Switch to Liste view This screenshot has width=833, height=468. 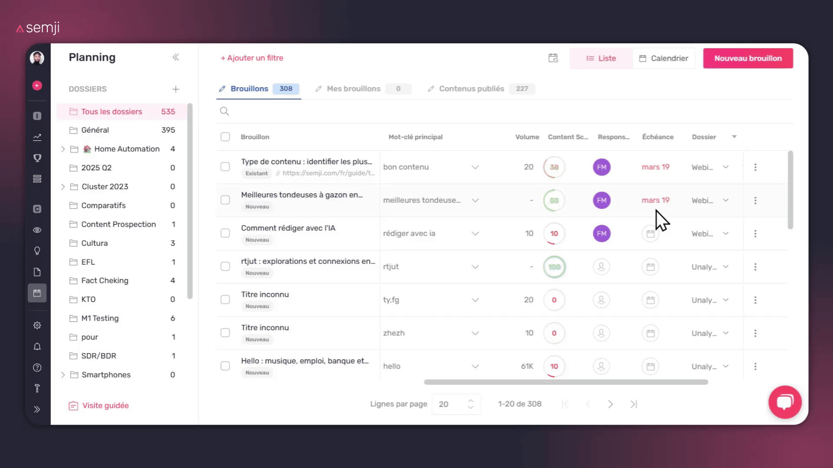click(x=601, y=58)
